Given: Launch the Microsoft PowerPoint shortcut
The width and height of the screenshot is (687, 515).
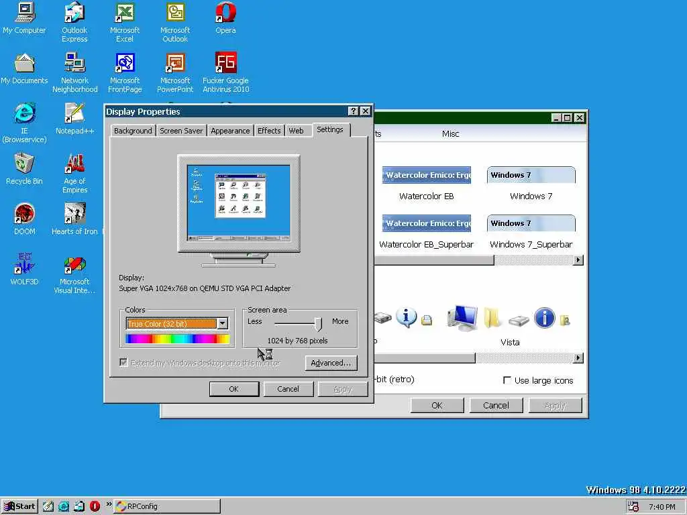Looking at the screenshot, I should [x=175, y=72].
